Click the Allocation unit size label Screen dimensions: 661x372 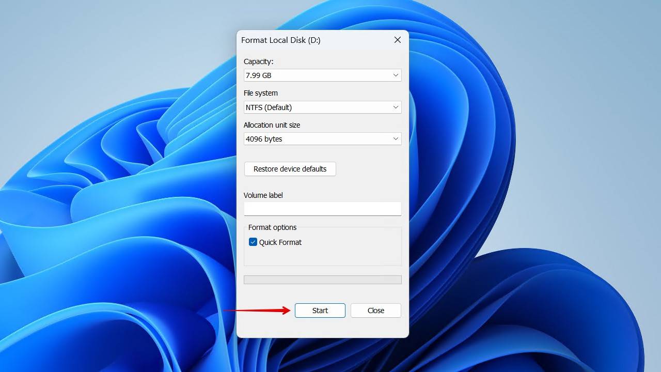[272, 125]
